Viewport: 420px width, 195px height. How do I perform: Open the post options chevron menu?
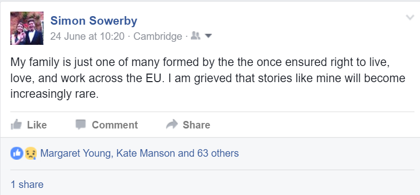(410, 18)
